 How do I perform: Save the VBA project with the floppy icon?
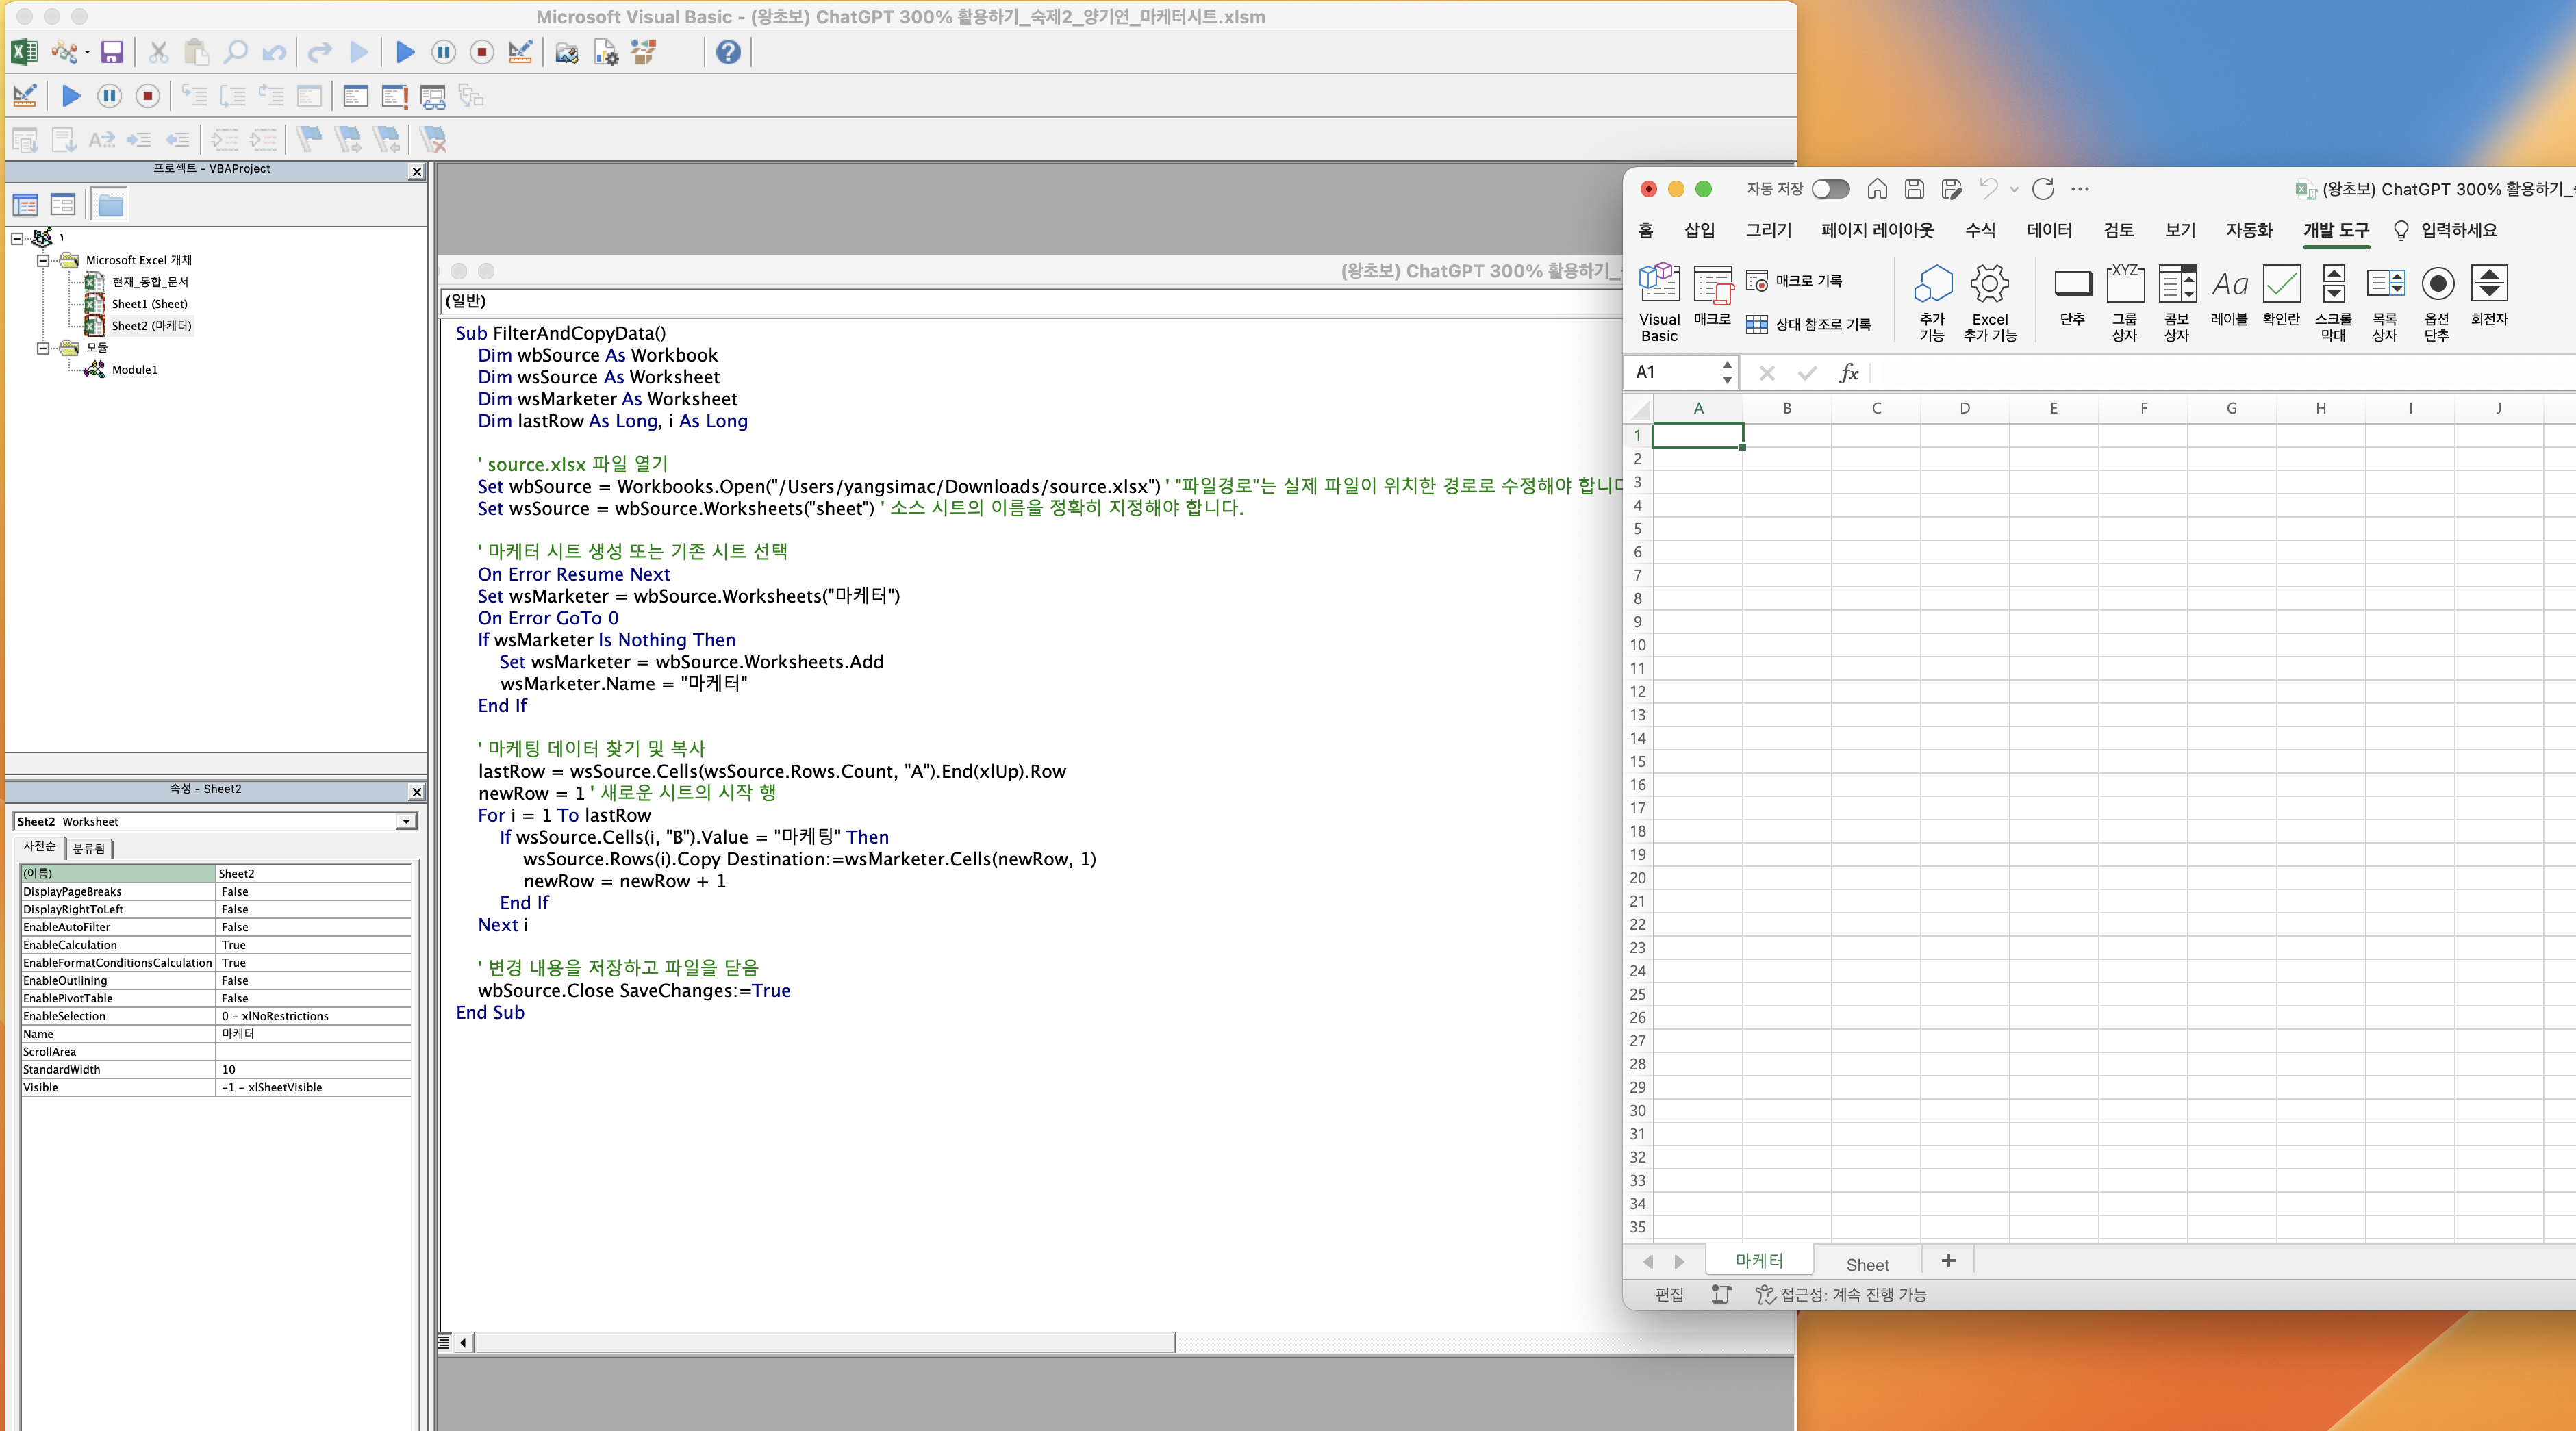112,52
